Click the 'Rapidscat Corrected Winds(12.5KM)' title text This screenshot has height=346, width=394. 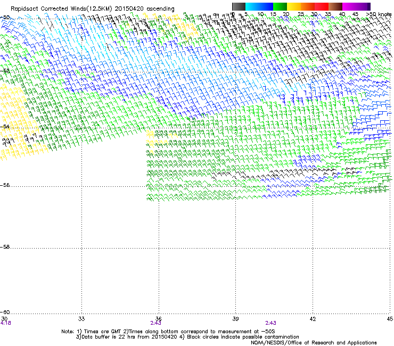62,9
